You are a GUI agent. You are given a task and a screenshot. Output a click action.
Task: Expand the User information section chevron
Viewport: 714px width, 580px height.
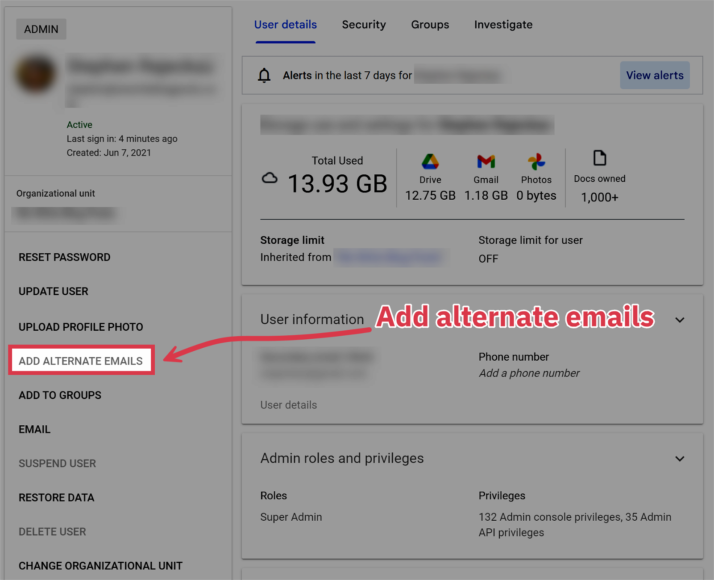pyautogui.click(x=680, y=320)
